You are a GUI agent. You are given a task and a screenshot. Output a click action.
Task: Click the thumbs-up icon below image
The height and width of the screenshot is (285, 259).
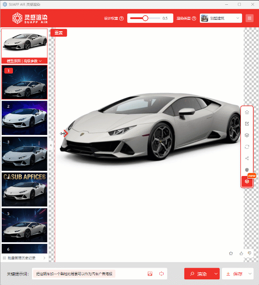tap(241, 253)
